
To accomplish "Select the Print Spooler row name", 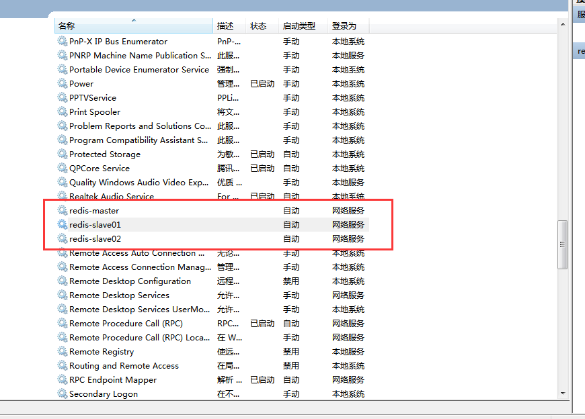I will 95,111.
